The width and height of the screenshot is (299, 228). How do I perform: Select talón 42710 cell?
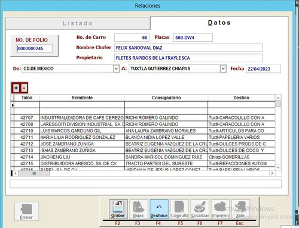tap(27, 131)
